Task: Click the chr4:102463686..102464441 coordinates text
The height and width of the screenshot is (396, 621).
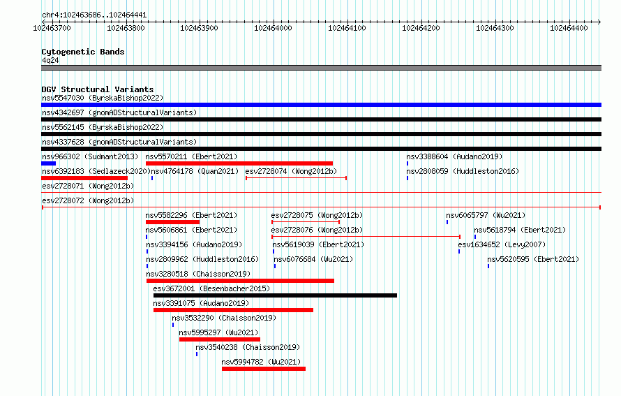Action: pos(94,15)
